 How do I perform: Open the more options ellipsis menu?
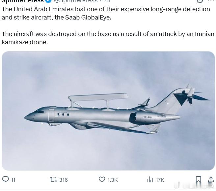tap(211, 1)
